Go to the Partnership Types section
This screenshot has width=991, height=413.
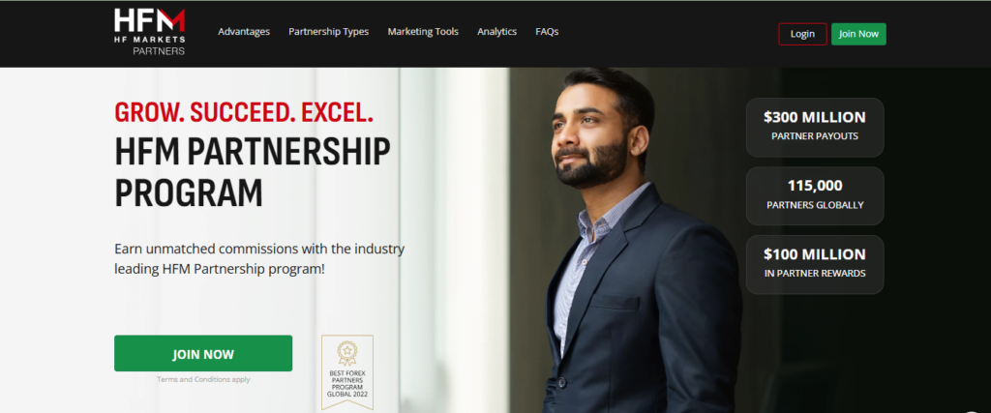pyautogui.click(x=329, y=32)
